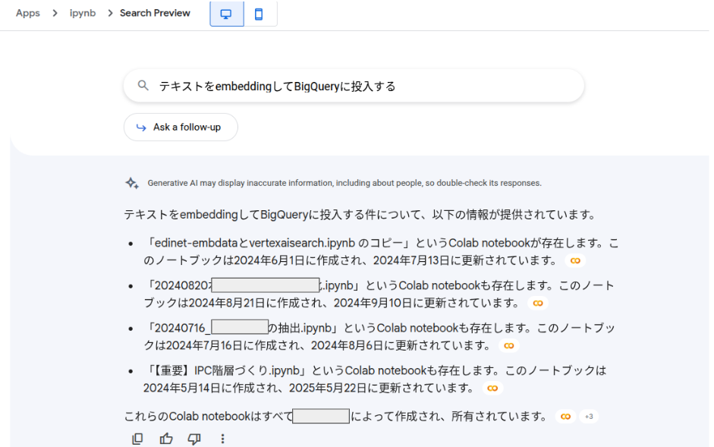This screenshot has width=714, height=447.
Task: Focus the search query input field
Action: [x=354, y=86]
